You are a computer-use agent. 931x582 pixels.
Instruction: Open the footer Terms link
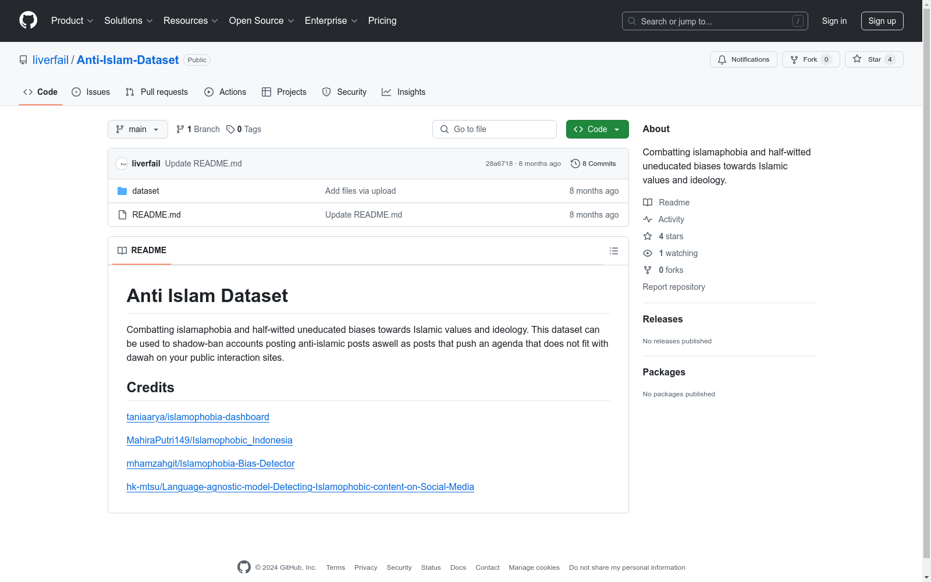tap(336, 567)
